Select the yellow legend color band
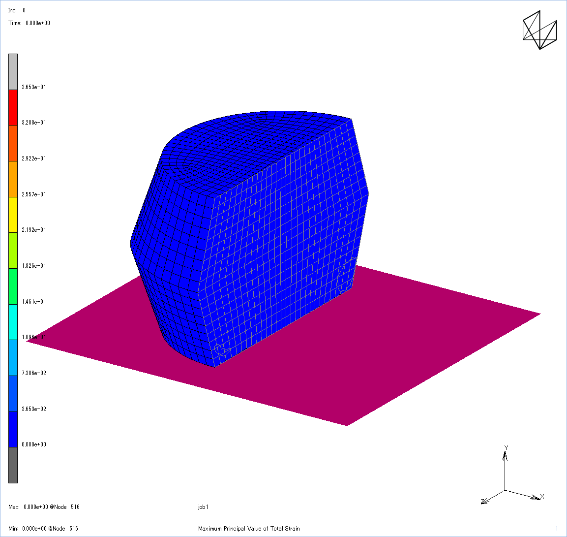This screenshot has height=537, width=567. 13,215
